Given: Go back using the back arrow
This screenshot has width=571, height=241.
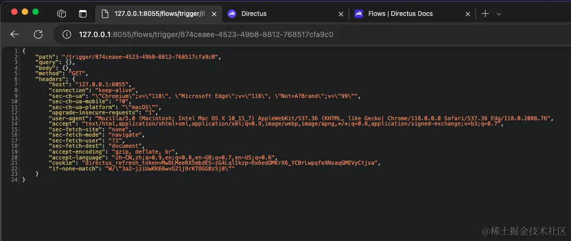Looking at the screenshot, I should (x=14, y=34).
